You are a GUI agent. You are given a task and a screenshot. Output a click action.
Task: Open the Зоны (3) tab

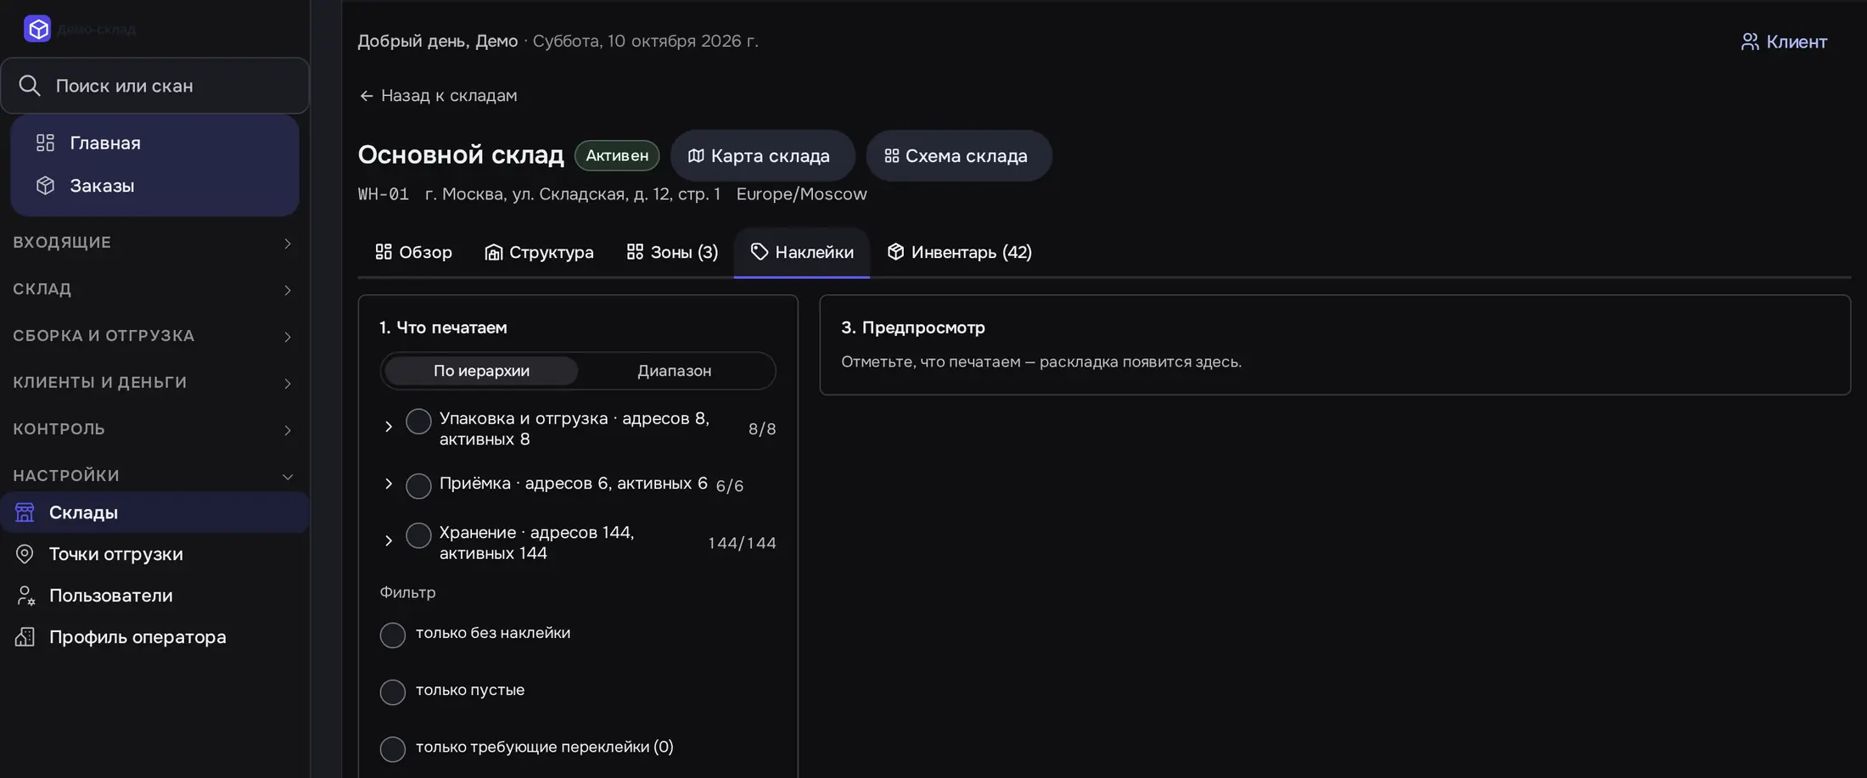[672, 252]
